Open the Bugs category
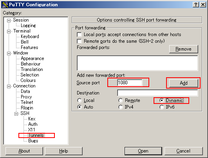 (x=33, y=141)
